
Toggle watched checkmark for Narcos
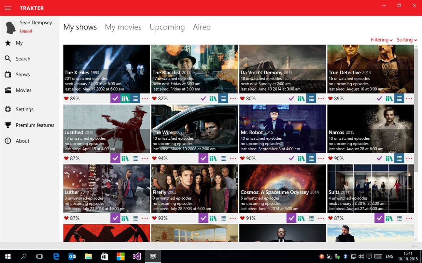379,158
